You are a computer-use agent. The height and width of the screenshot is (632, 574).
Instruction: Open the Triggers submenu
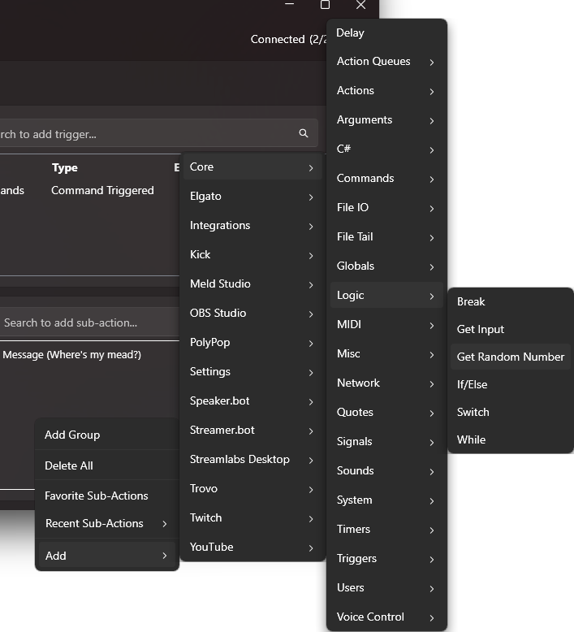pos(386,558)
